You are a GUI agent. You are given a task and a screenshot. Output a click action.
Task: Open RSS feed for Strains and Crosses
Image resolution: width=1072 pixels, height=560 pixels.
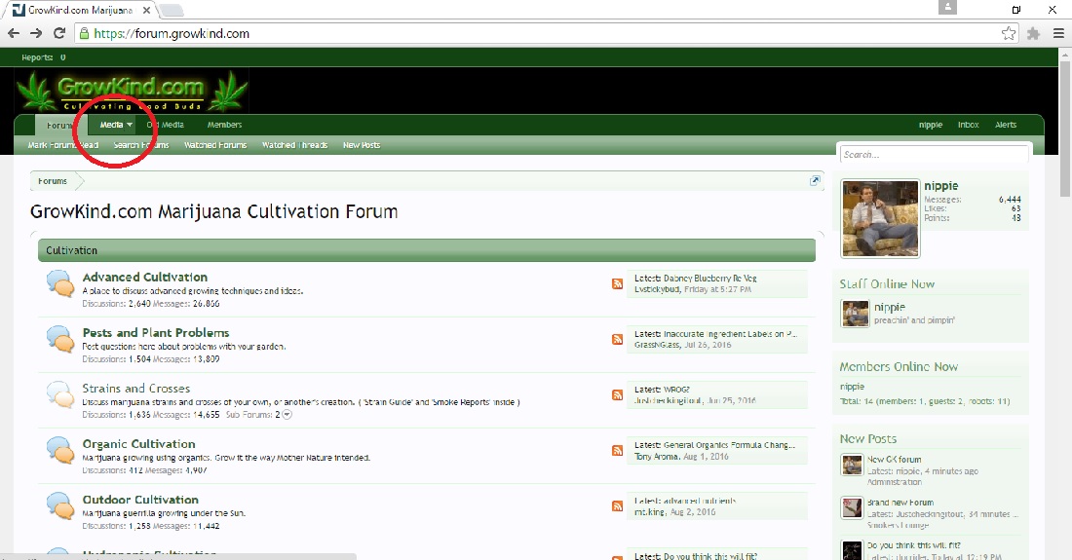tap(617, 394)
